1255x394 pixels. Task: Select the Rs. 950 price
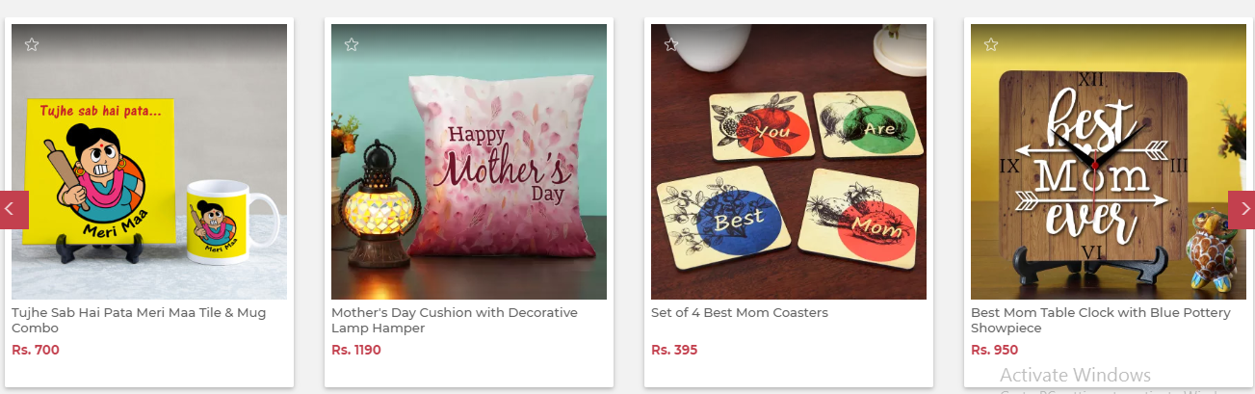tap(994, 350)
